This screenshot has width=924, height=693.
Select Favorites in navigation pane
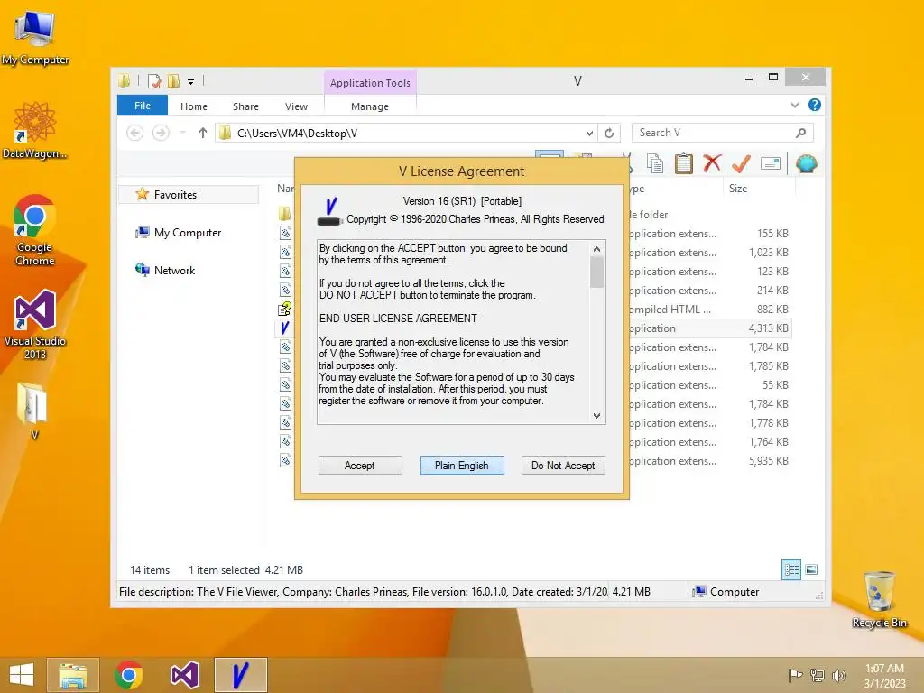point(189,195)
